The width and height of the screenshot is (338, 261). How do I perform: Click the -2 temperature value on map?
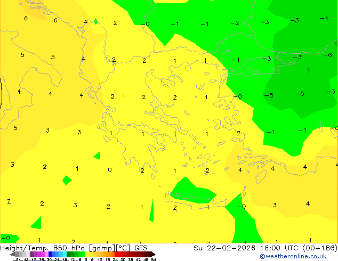(x=235, y=23)
